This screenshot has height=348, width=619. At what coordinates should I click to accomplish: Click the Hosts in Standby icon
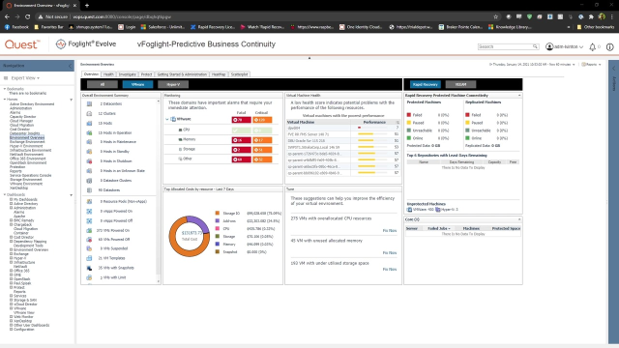[89, 152]
